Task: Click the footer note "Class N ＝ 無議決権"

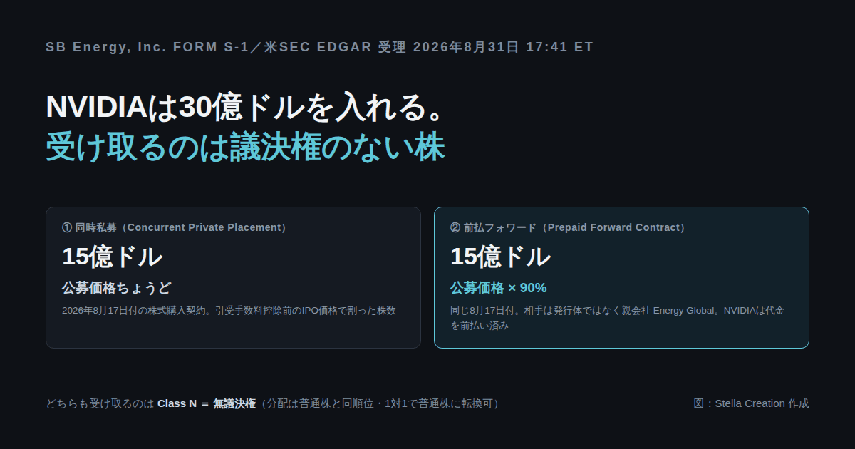Action: (207, 403)
